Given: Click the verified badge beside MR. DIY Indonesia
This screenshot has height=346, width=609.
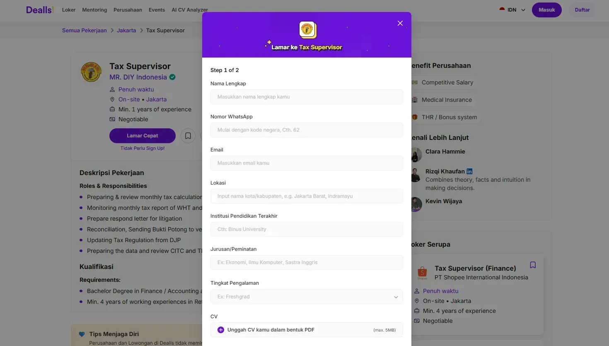Looking at the screenshot, I should tap(172, 77).
